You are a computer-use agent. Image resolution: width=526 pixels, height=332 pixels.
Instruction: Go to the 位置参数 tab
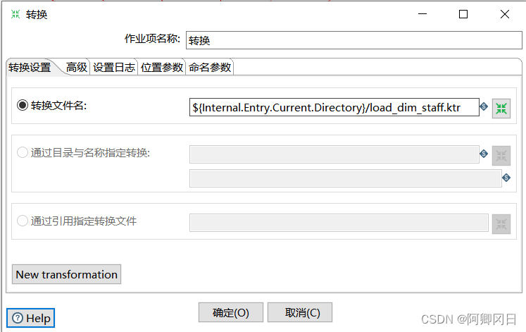point(161,68)
